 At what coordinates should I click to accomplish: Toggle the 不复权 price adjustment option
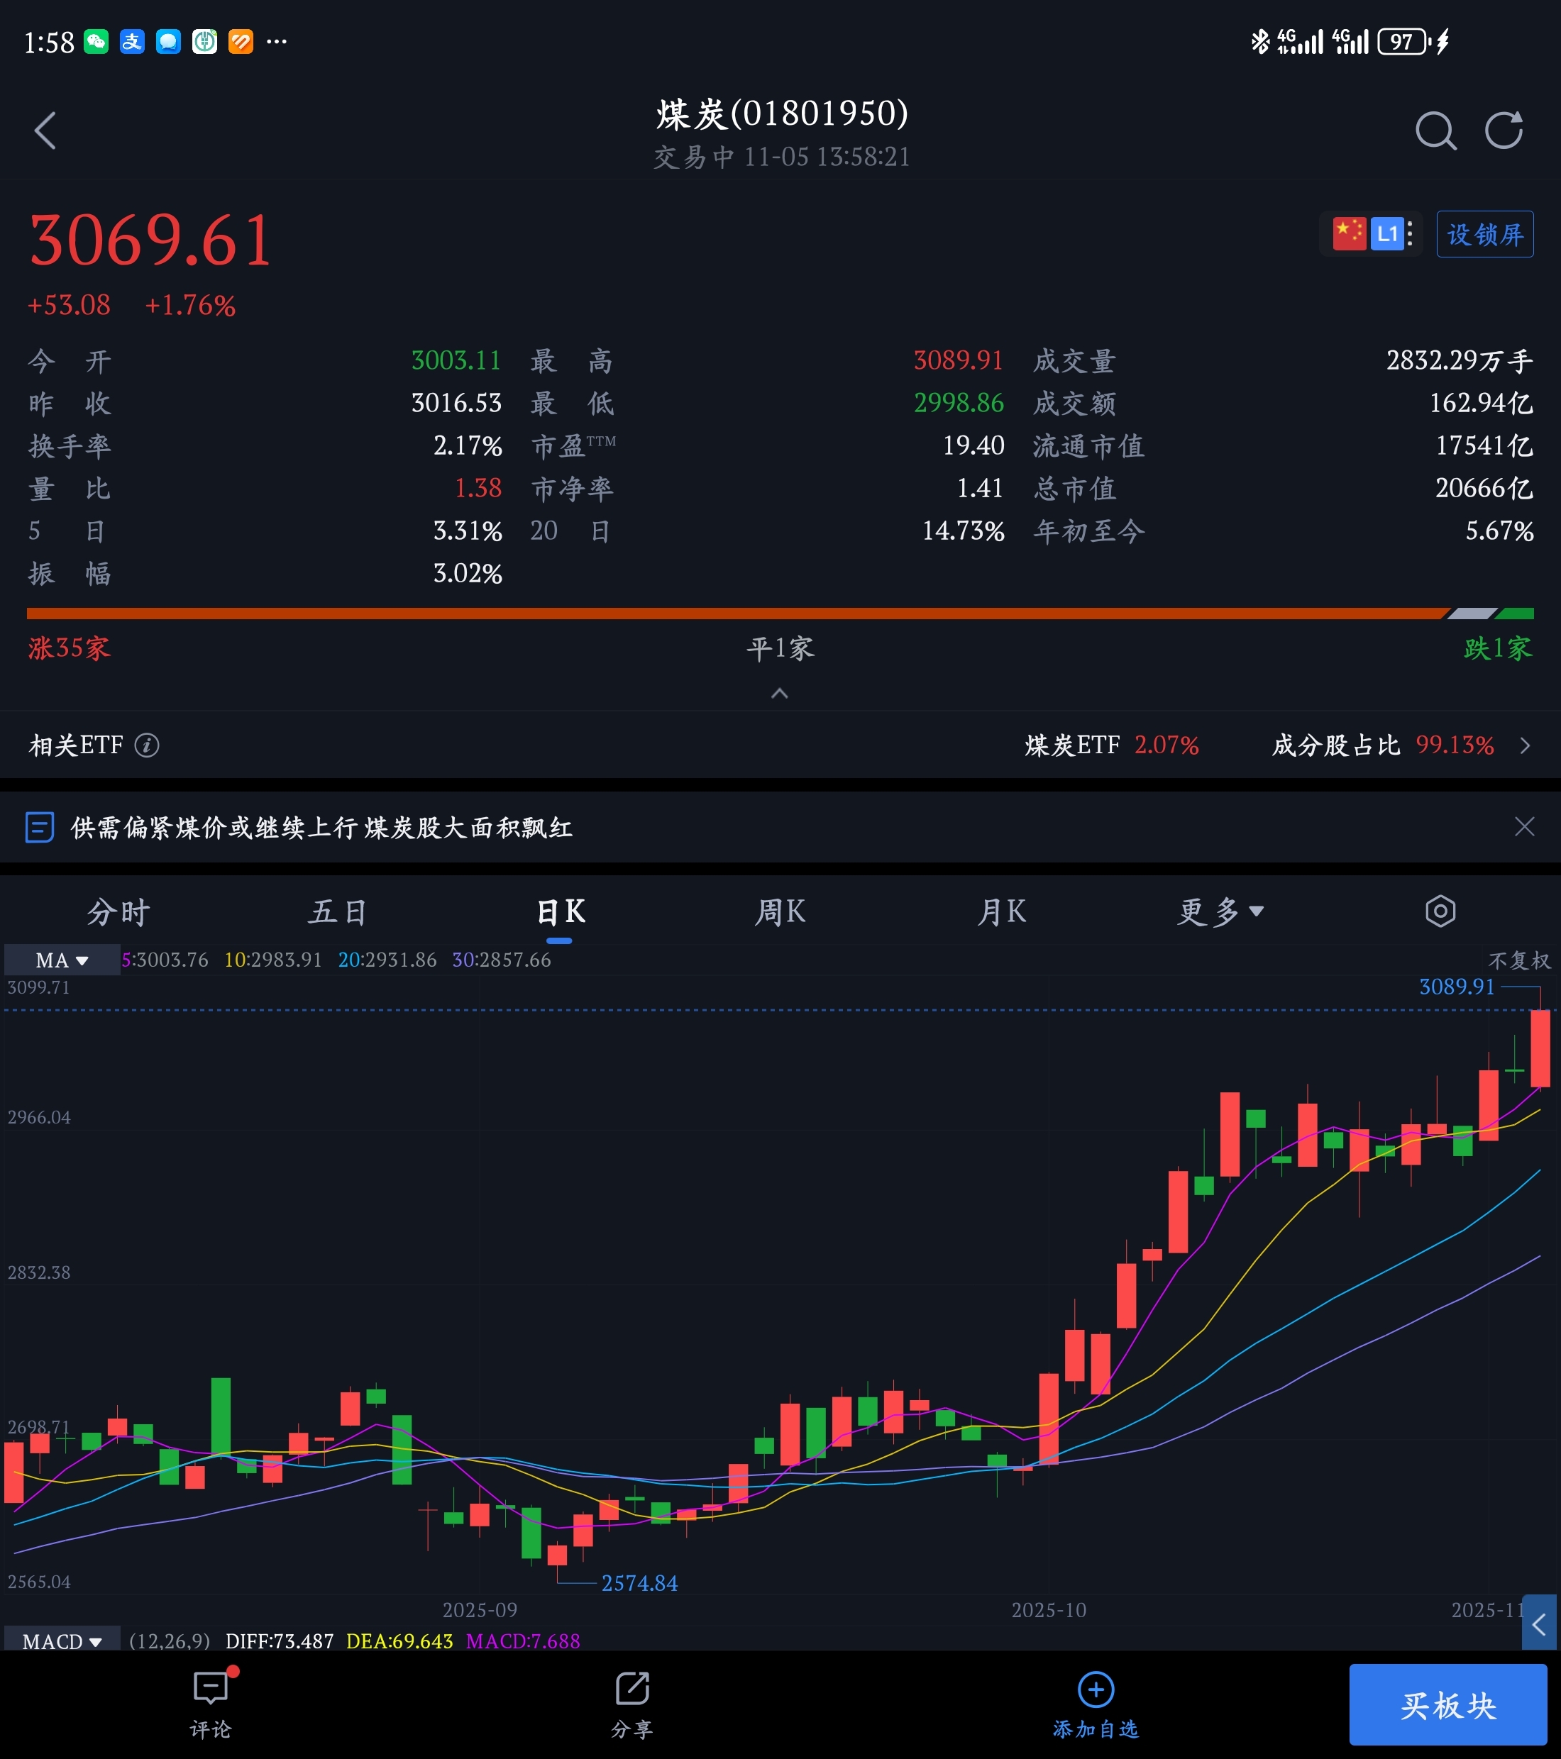point(1519,960)
